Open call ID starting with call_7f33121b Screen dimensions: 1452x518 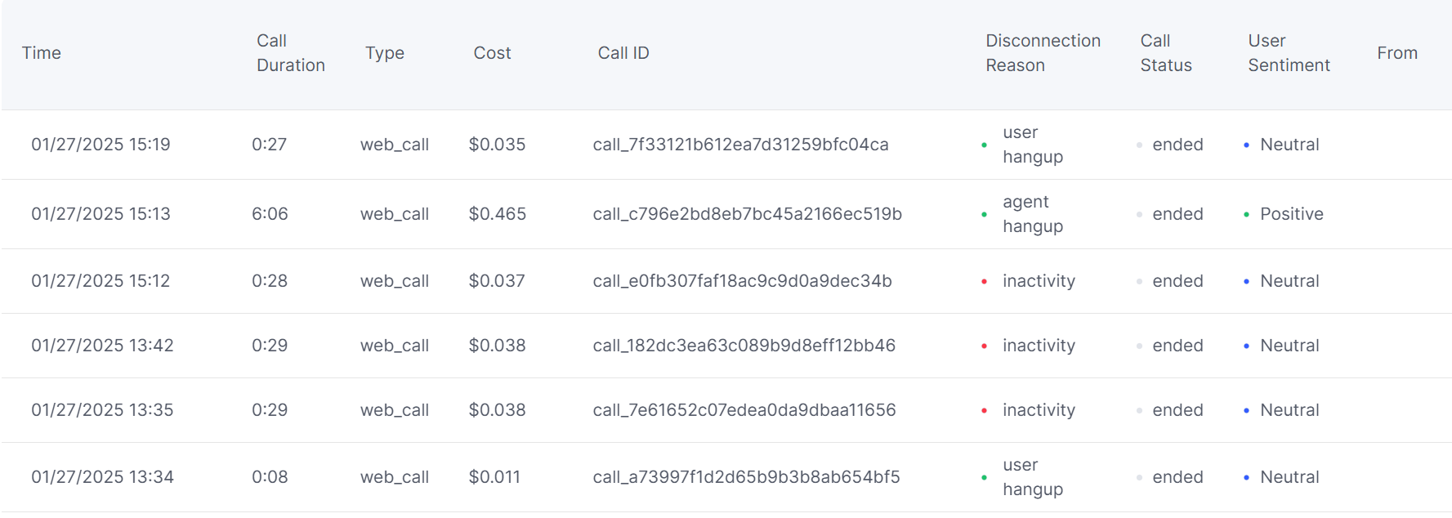click(740, 145)
